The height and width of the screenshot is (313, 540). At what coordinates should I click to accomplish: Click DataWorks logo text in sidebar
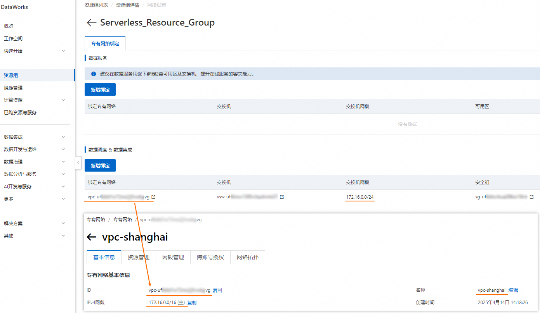tap(14, 7)
